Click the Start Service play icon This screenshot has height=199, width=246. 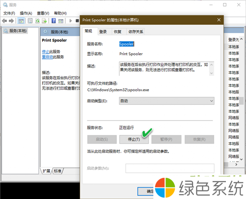pos(71,21)
